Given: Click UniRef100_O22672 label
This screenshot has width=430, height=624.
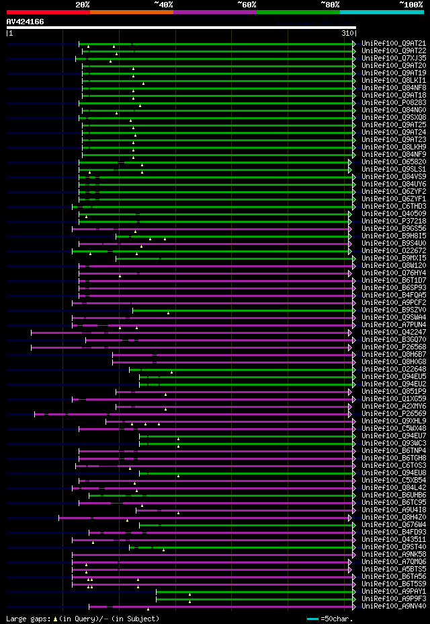Looking at the screenshot, I should 394,251.
